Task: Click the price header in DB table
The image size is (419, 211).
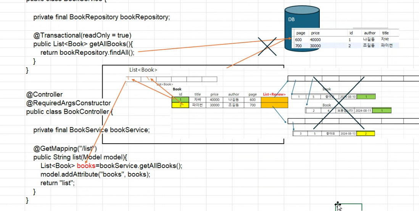Action: [315, 33]
